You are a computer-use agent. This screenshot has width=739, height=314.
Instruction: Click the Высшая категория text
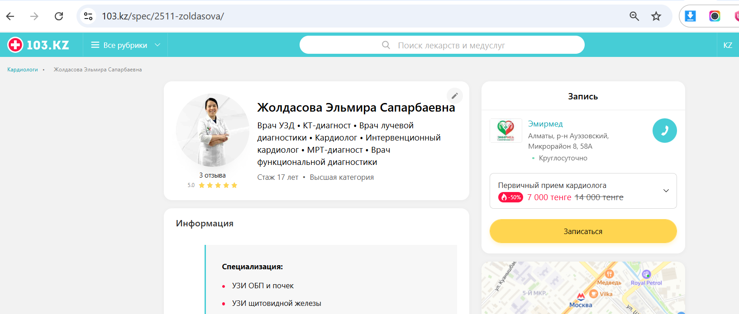pyautogui.click(x=342, y=178)
